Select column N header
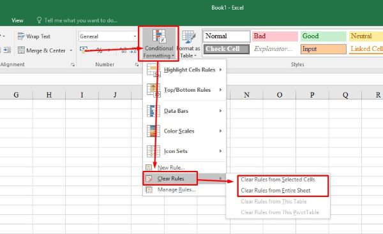This screenshot has height=234, width=383. tap(246, 94)
